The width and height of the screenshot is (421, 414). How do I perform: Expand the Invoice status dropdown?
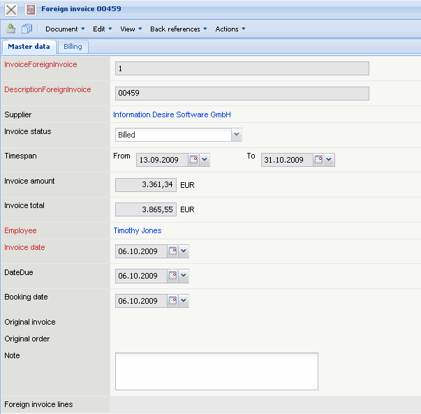click(237, 135)
